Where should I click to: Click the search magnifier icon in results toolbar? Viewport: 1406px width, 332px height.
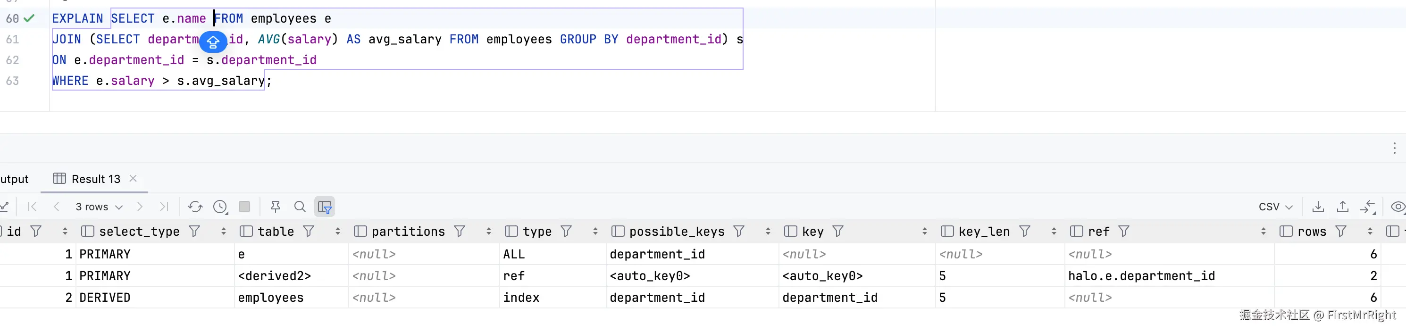(x=300, y=207)
